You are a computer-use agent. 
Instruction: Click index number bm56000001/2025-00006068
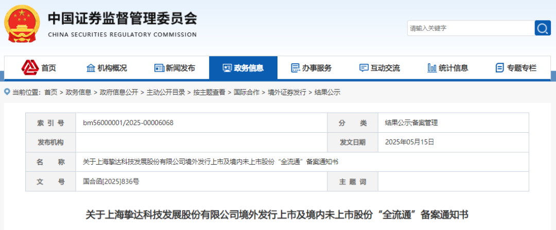[x=128, y=123]
